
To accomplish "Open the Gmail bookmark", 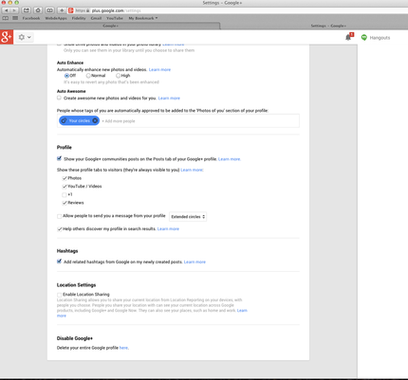I will [96, 18].
